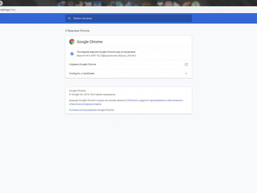
Task: Click the blue checkmark update status icon
Action: click(x=72, y=54)
